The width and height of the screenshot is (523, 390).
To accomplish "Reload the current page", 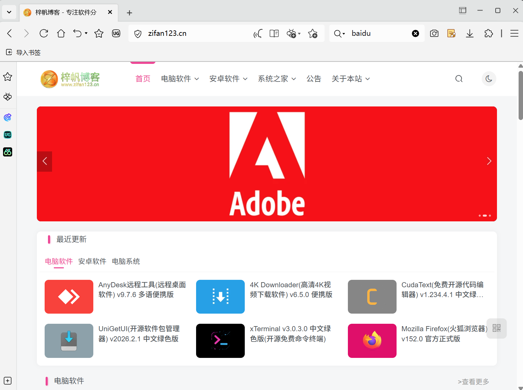I will (x=44, y=33).
